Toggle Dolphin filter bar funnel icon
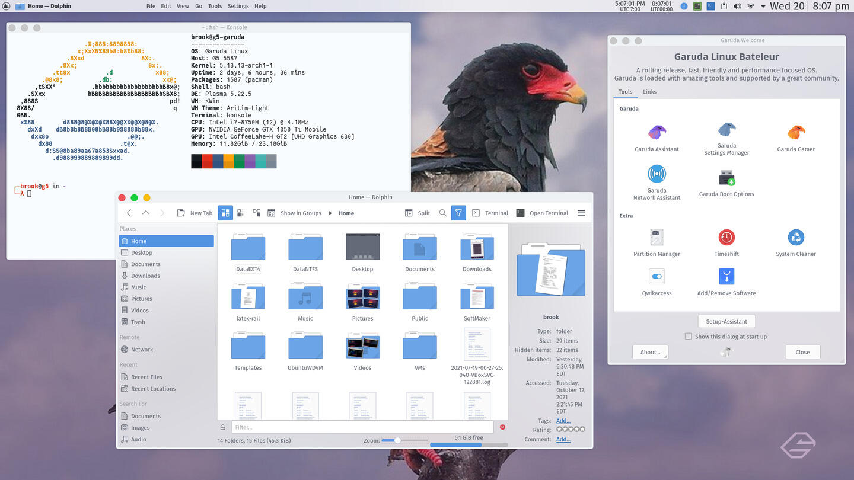Viewport: 854px width, 480px height. tap(458, 213)
